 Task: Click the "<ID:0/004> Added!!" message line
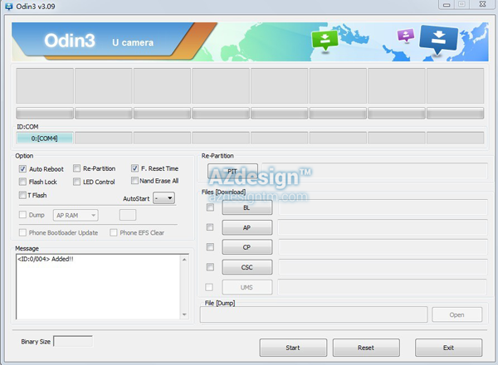[x=46, y=259]
